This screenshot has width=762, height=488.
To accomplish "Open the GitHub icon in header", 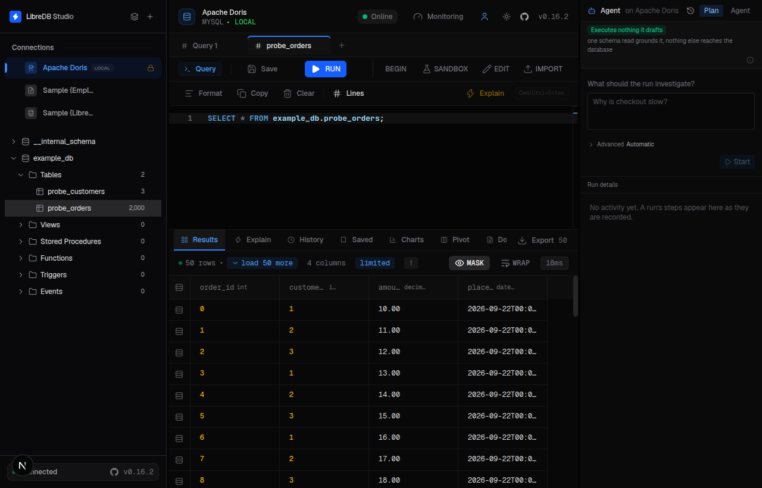I will [x=524, y=17].
